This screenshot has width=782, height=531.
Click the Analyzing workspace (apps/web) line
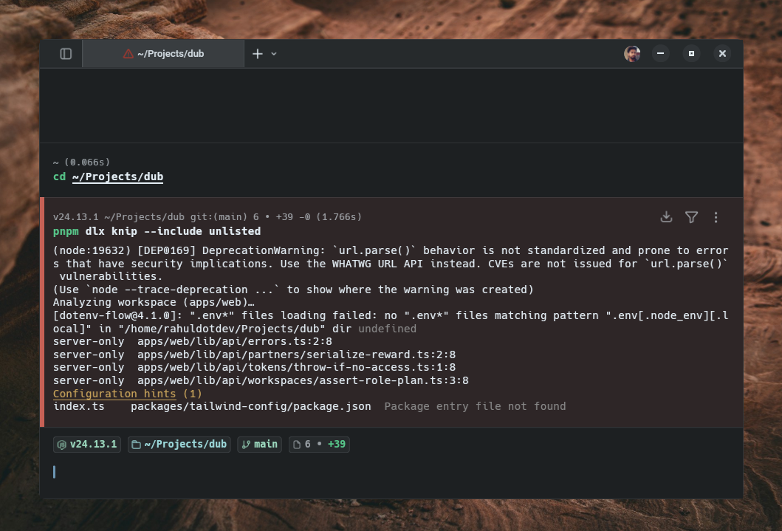click(x=154, y=302)
